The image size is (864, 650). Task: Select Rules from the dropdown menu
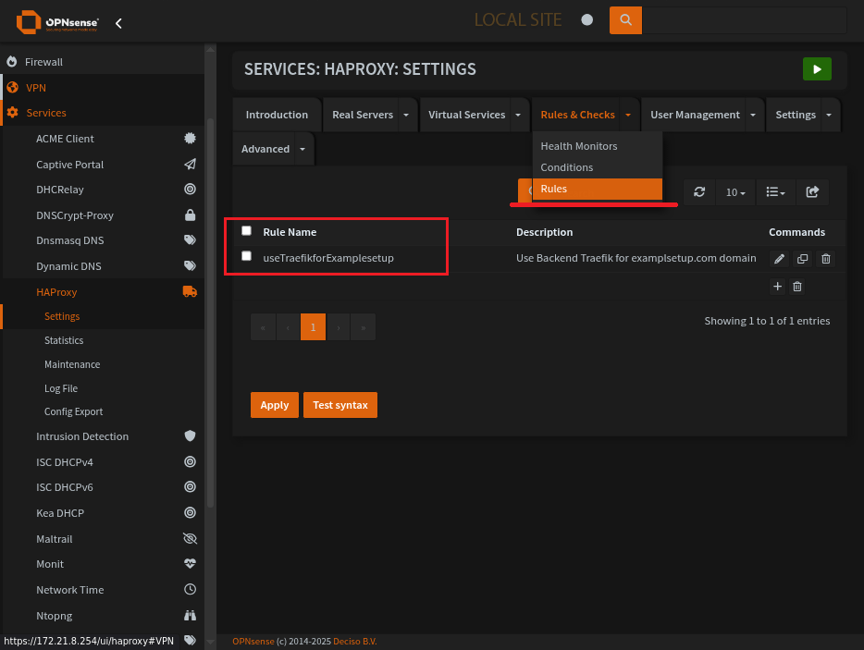pyautogui.click(x=598, y=189)
